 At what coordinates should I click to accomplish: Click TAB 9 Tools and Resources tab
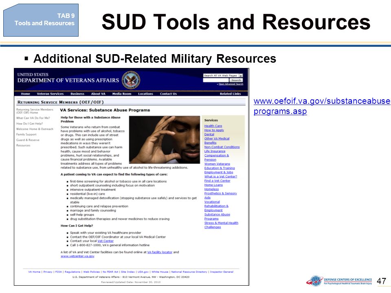coord(41,20)
